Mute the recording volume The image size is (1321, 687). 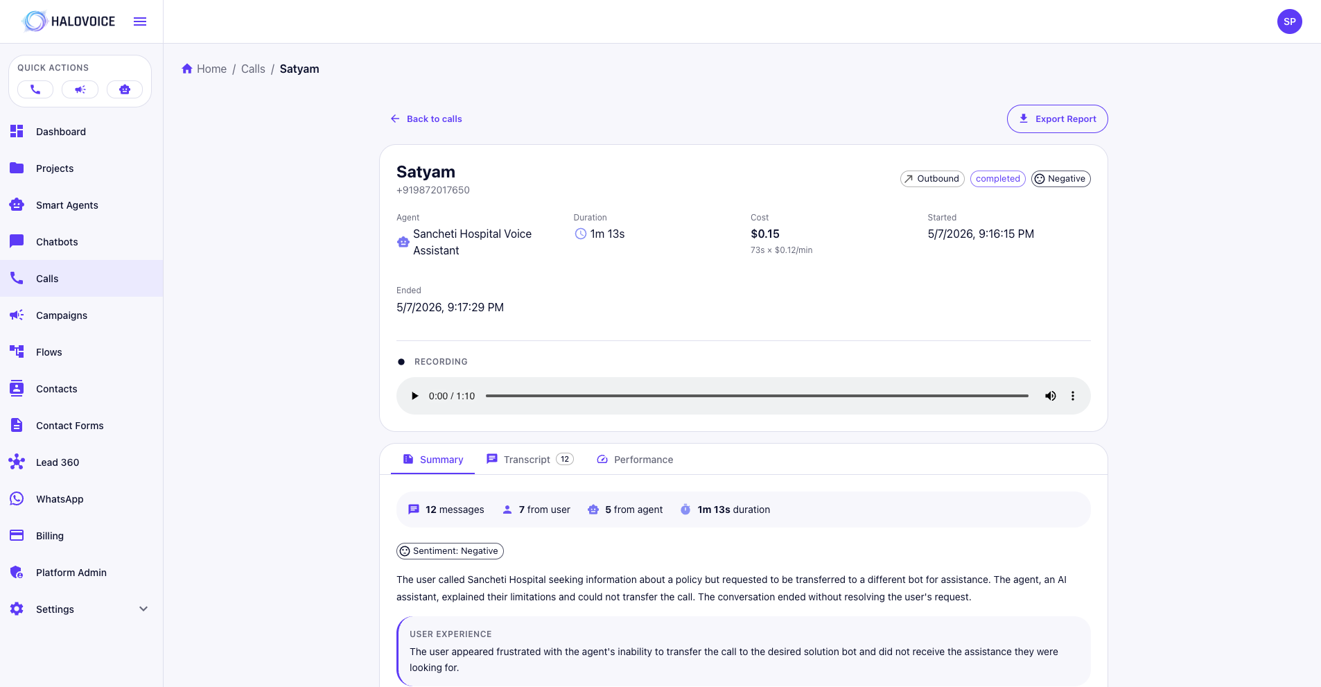tap(1051, 396)
